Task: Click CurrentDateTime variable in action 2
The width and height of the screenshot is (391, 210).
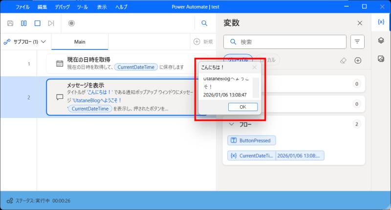Action: click(90, 109)
